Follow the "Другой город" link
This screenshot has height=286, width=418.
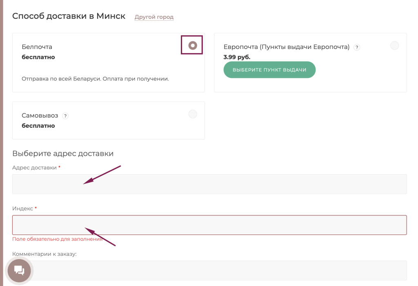pos(154,17)
